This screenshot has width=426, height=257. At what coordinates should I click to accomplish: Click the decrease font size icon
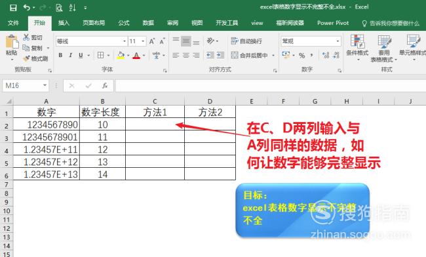pos(162,41)
